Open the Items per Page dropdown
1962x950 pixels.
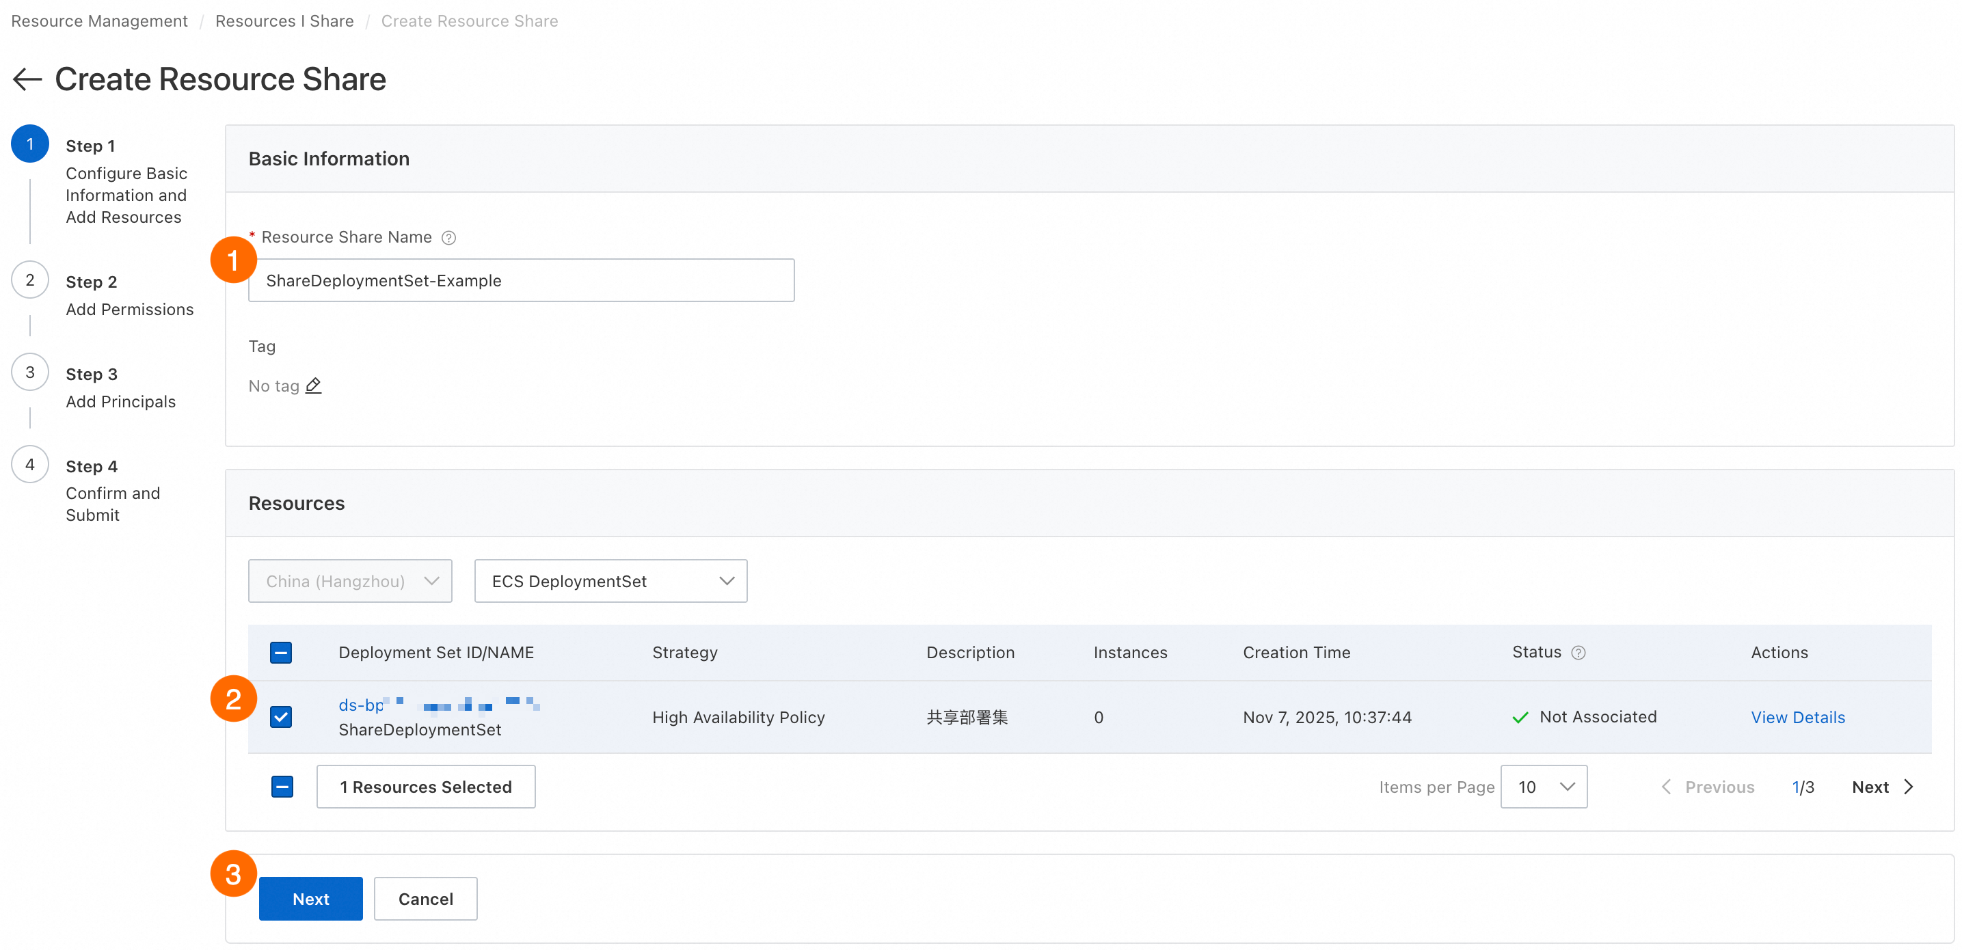(1543, 787)
